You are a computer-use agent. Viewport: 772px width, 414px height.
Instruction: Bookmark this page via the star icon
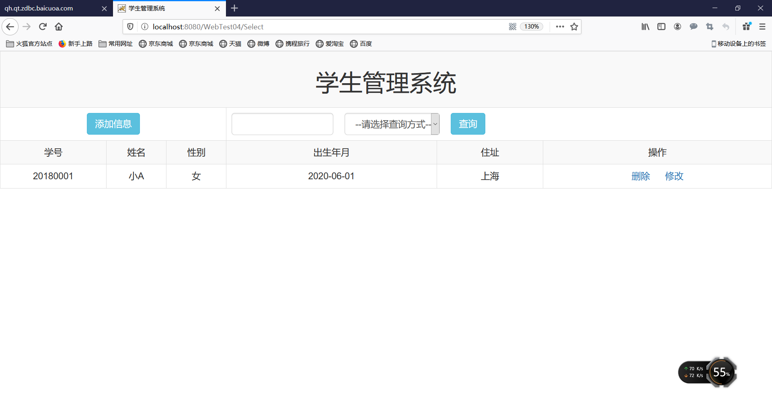click(574, 27)
